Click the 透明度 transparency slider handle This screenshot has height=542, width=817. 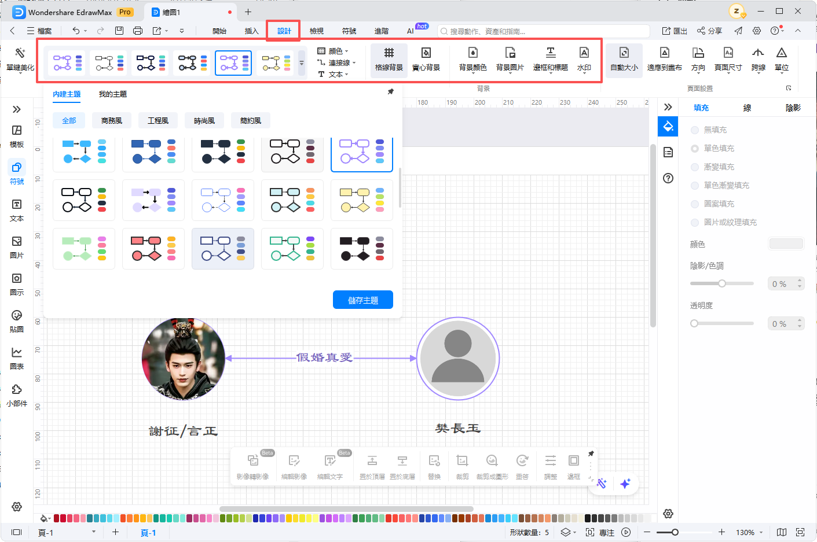[x=694, y=323]
